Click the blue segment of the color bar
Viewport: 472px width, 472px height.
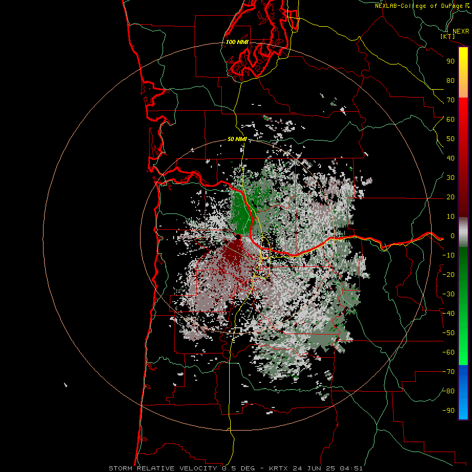click(463, 392)
